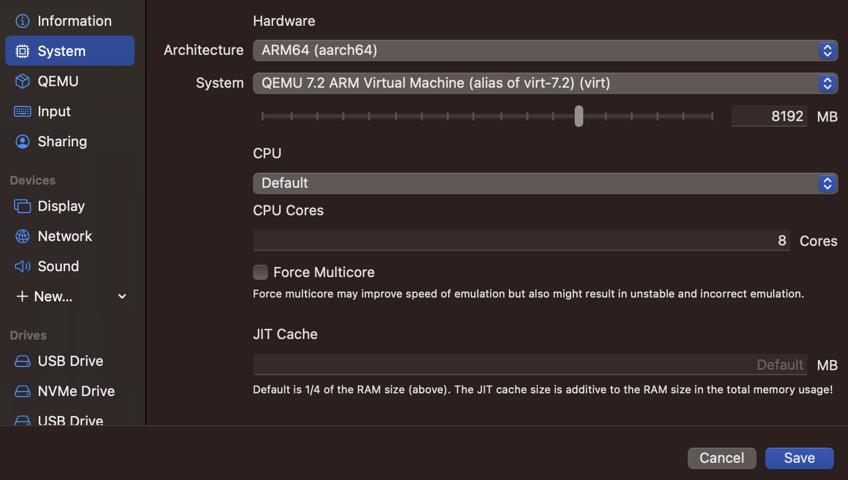Select the Sound speaker icon
The image size is (848, 480).
[x=23, y=266]
